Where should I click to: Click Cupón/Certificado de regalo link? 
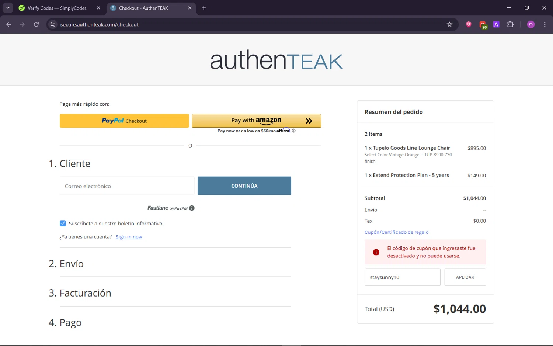click(x=396, y=232)
